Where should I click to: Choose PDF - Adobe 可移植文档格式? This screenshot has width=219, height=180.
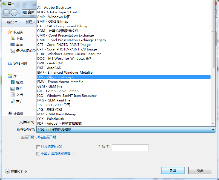[124, 124]
